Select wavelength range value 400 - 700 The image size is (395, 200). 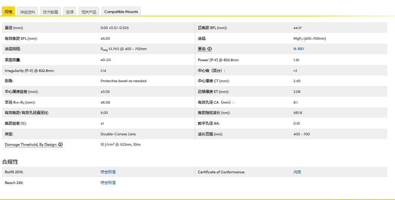301,134
